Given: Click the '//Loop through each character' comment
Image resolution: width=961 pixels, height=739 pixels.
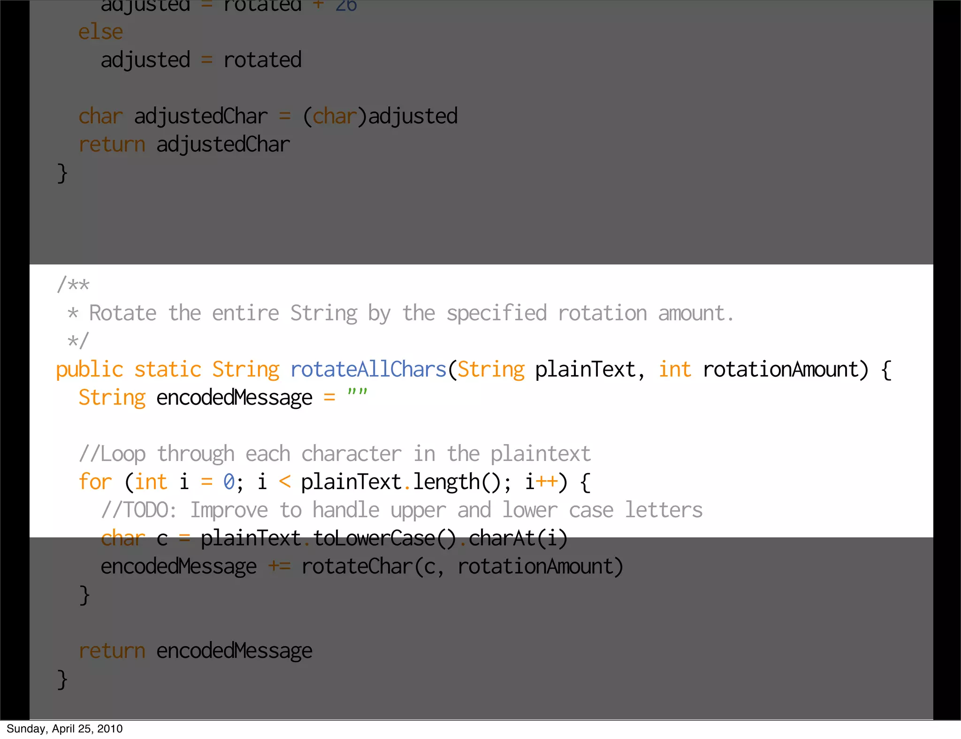Looking at the screenshot, I should click(x=335, y=454).
